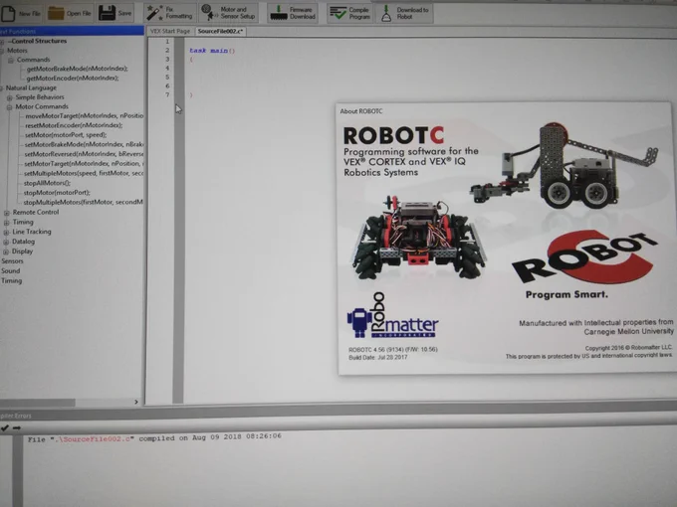This screenshot has height=507, width=677.
Task: Expand the Timing node under Natural Language
Action: click(x=6, y=223)
